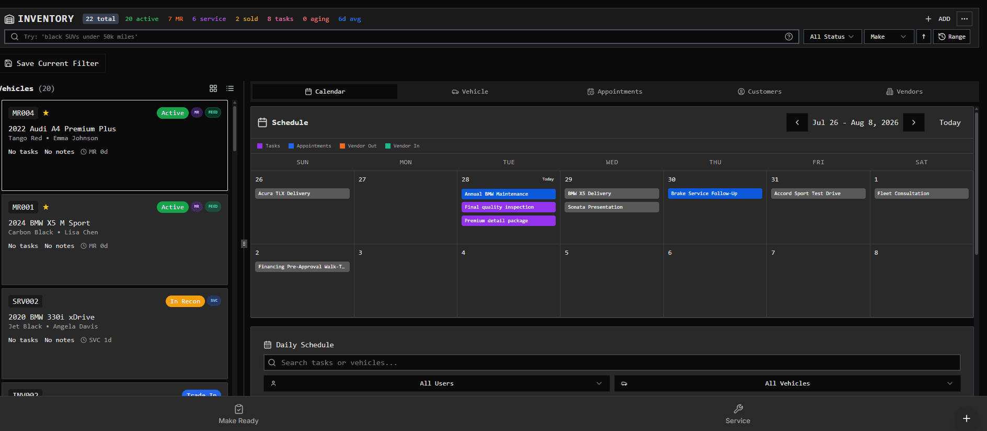The image size is (987, 431).
Task: Select the Calendar tab
Action: coord(325,92)
